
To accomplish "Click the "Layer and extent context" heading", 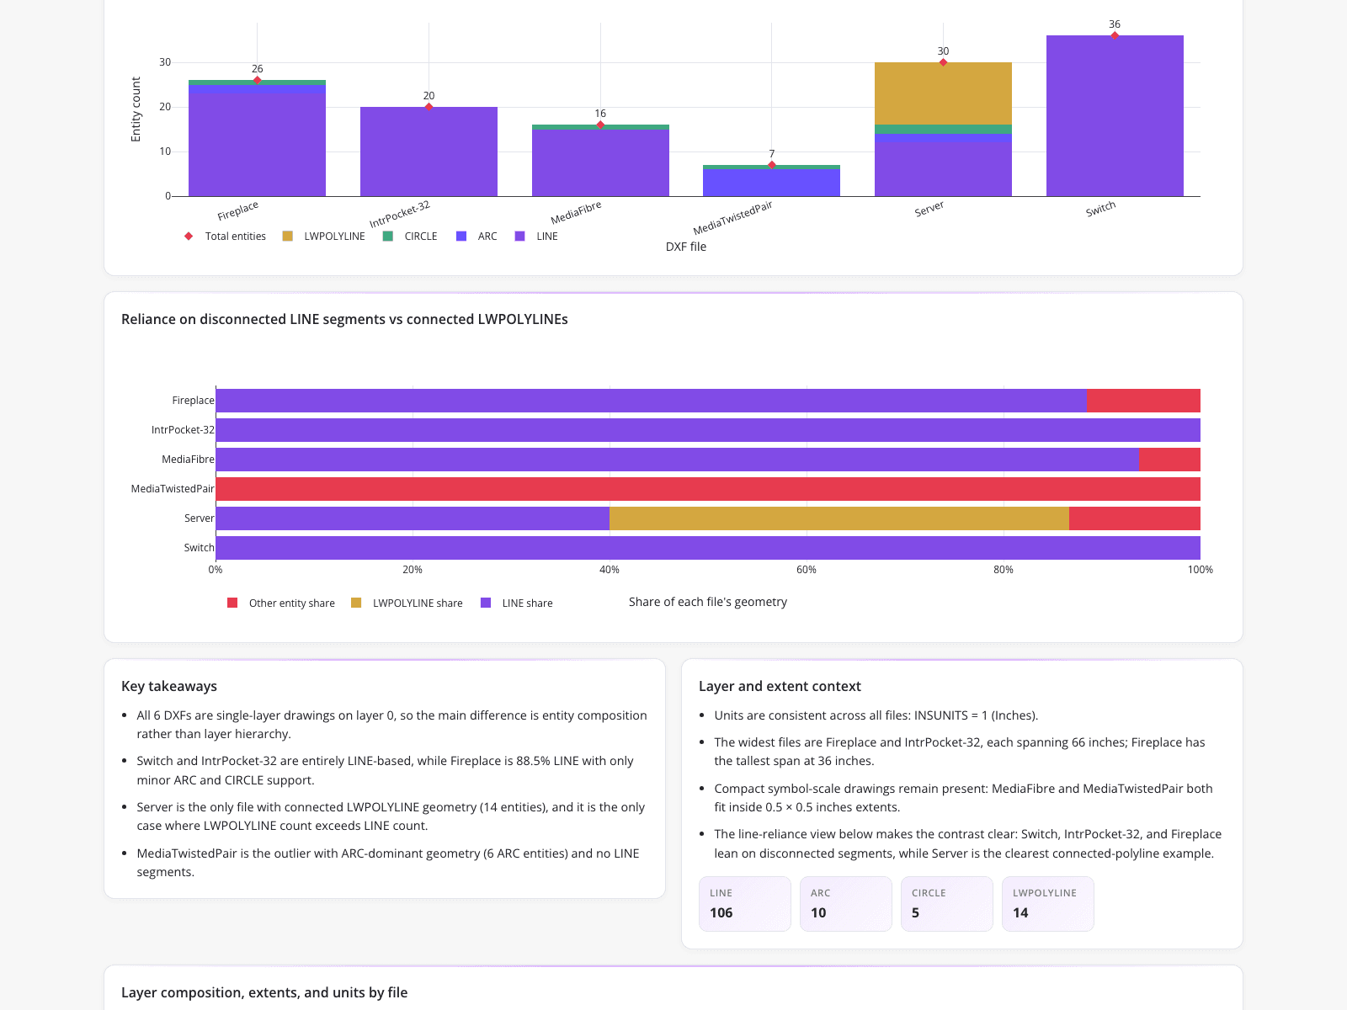I will point(780,686).
